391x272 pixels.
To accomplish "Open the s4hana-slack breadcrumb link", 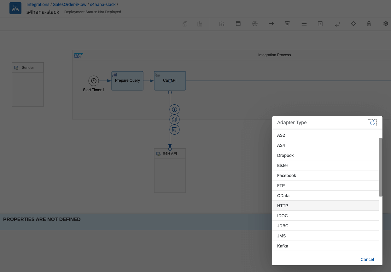I will tap(103, 4).
